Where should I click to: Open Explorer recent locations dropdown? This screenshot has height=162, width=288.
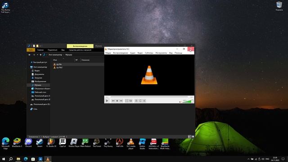coord(37,55)
